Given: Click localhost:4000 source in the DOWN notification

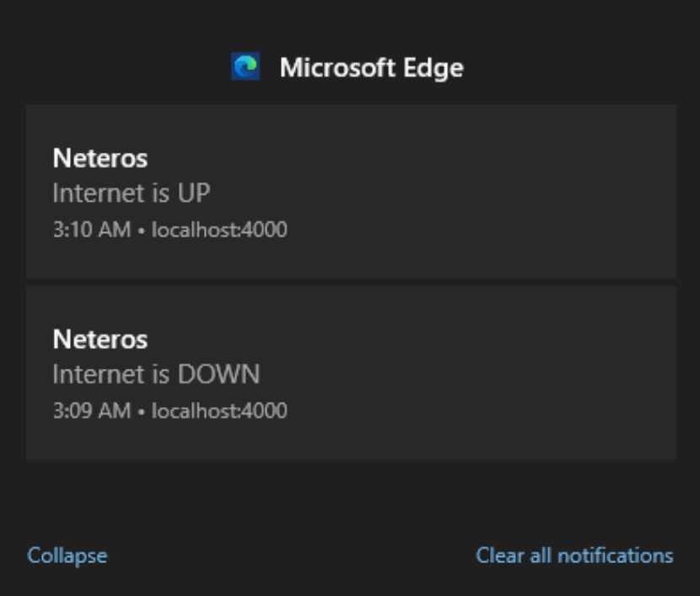Looking at the screenshot, I should [219, 410].
